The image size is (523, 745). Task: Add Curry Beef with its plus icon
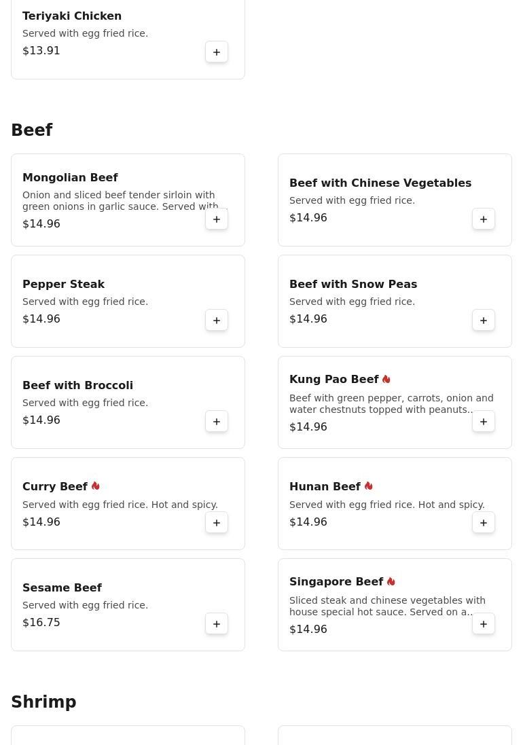pos(217,523)
